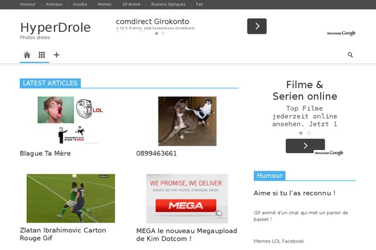376x250 pixels.
Task: Open the grid categories icon
Action: (x=42, y=55)
